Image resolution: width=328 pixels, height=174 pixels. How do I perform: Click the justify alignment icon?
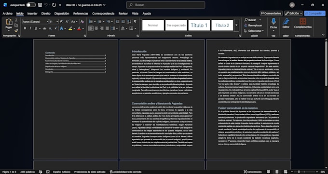tap(107, 28)
